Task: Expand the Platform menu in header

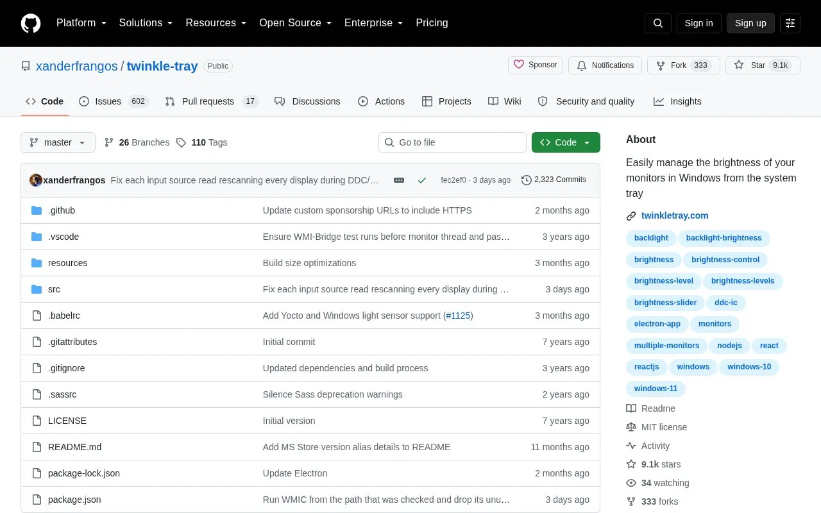Action: (x=81, y=22)
